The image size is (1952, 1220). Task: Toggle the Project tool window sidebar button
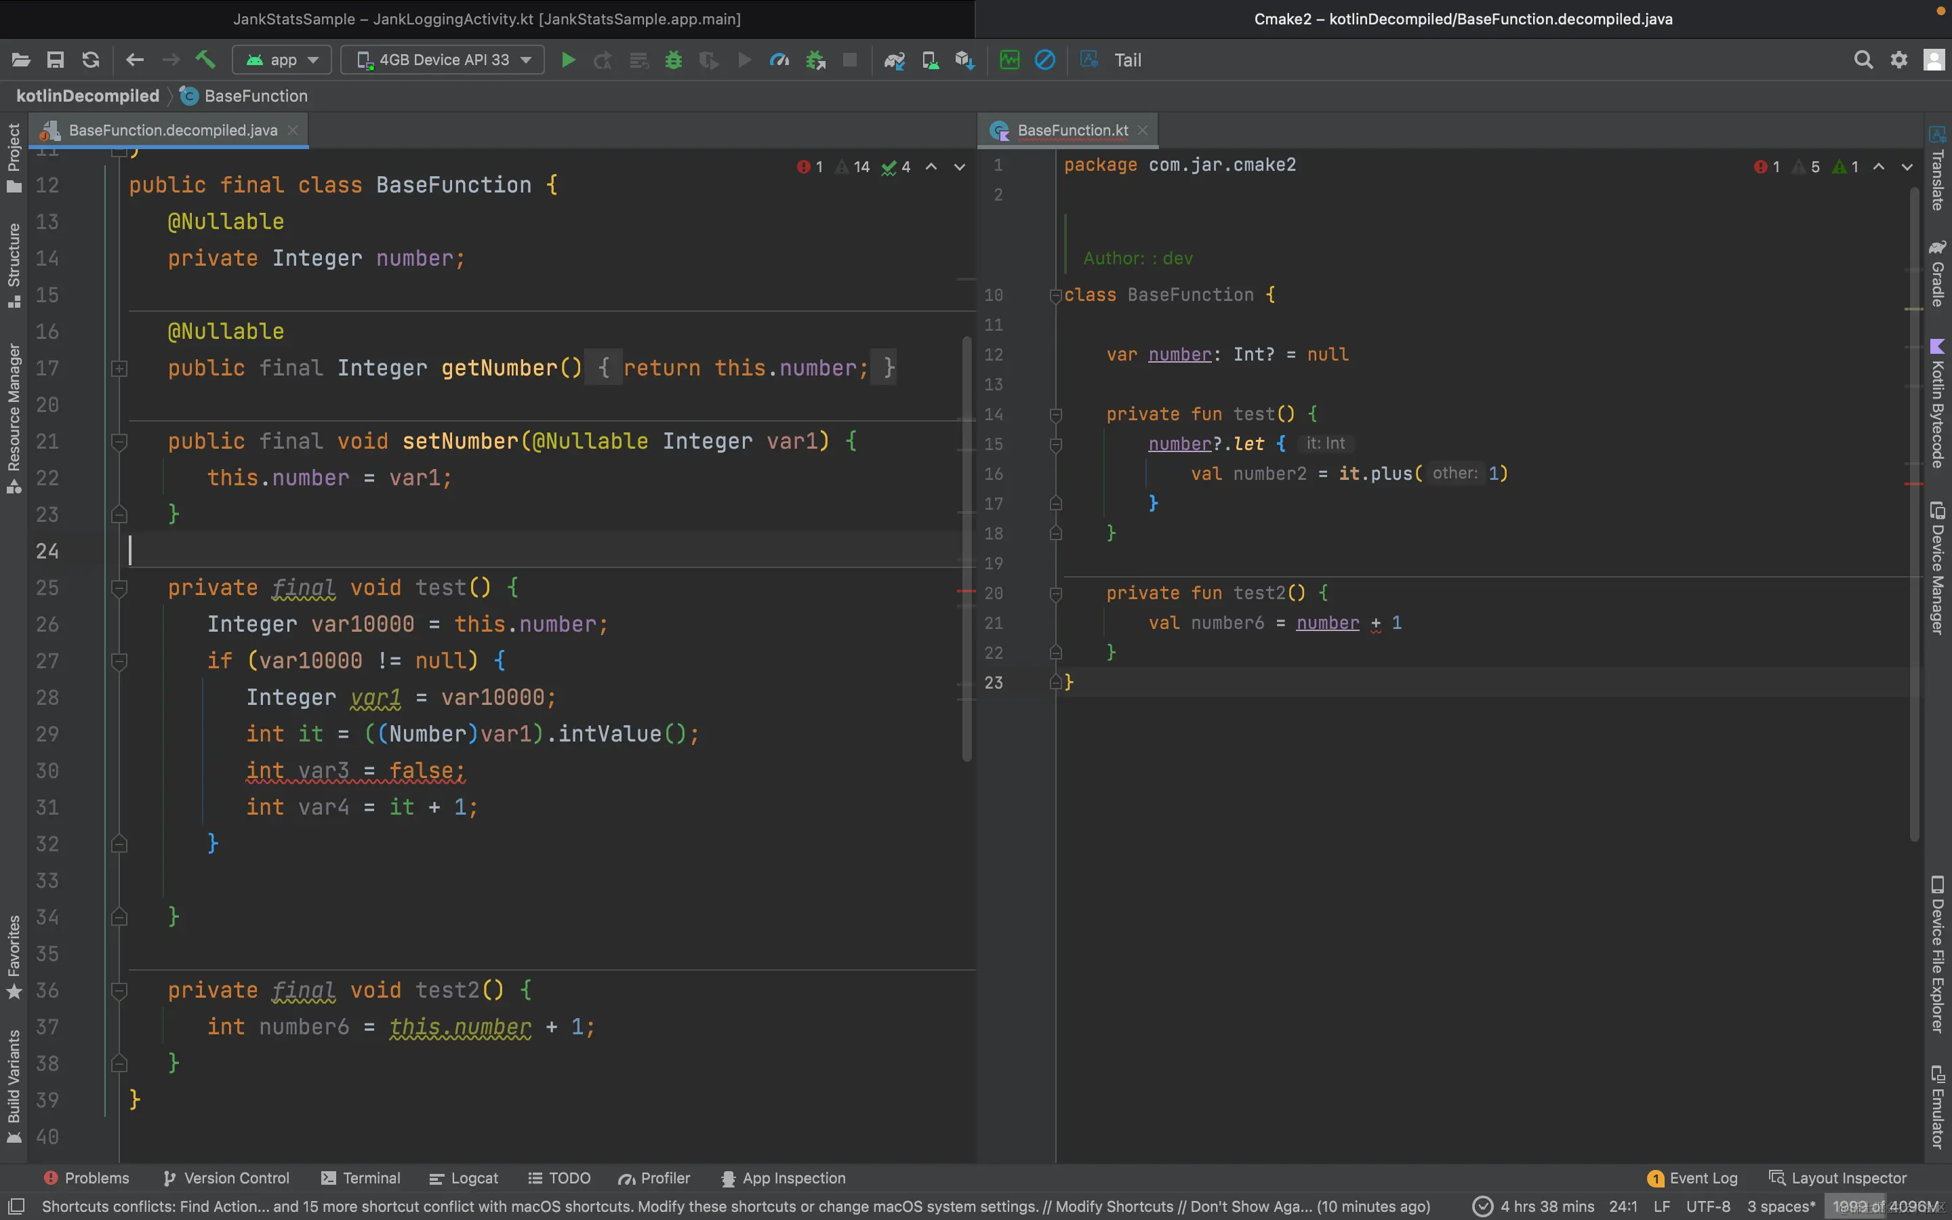click(14, 157)
